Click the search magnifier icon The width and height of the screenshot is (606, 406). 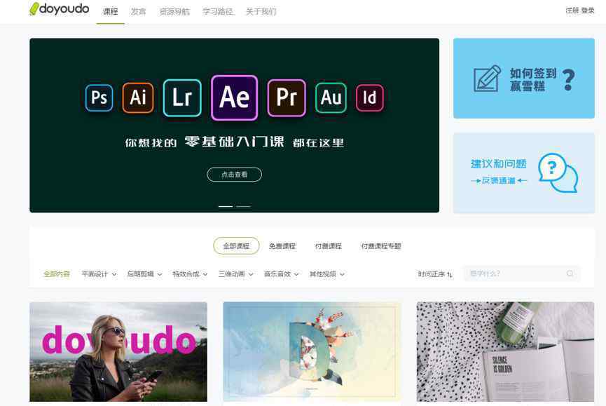[x=570, y=273]
